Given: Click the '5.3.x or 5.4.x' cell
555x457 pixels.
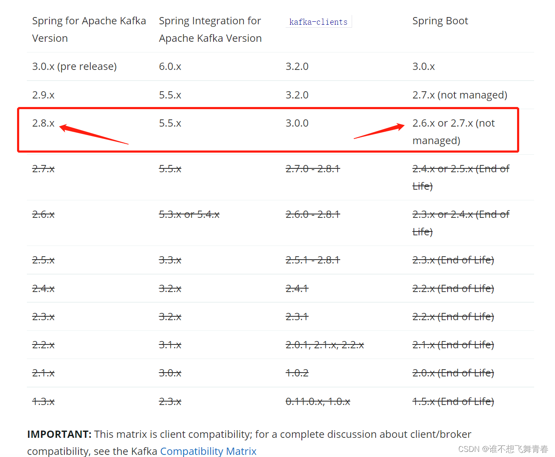Looking at the screenshot, I should [189, 214].
